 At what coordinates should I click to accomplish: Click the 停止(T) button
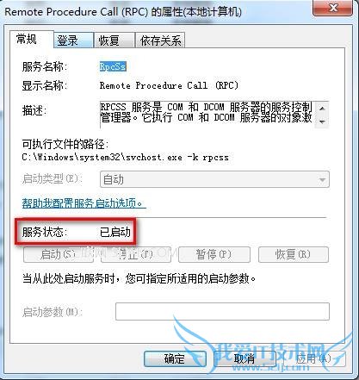coord(136,254)
